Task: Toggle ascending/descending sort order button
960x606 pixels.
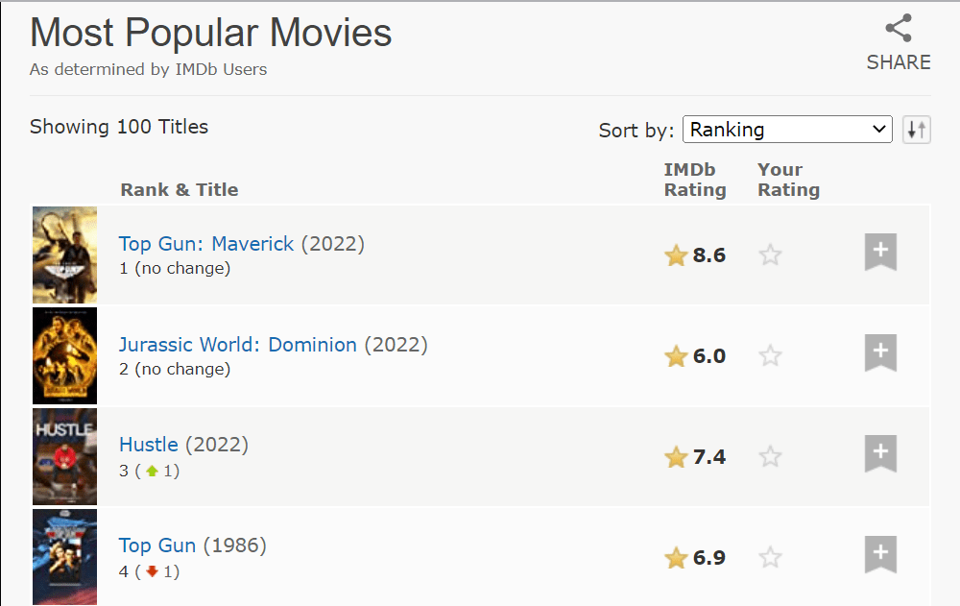Action: [x=917, y=130]
